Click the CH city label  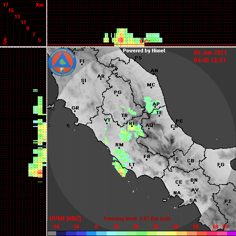click(174, 126)
